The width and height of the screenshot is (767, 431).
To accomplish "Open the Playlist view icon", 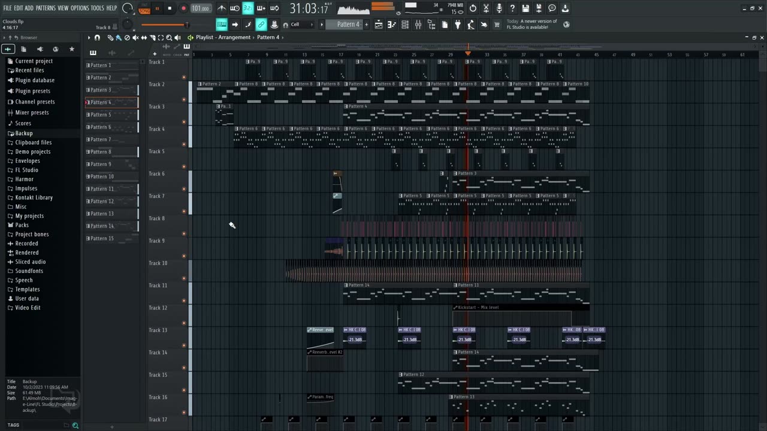I will pos(379,25).
